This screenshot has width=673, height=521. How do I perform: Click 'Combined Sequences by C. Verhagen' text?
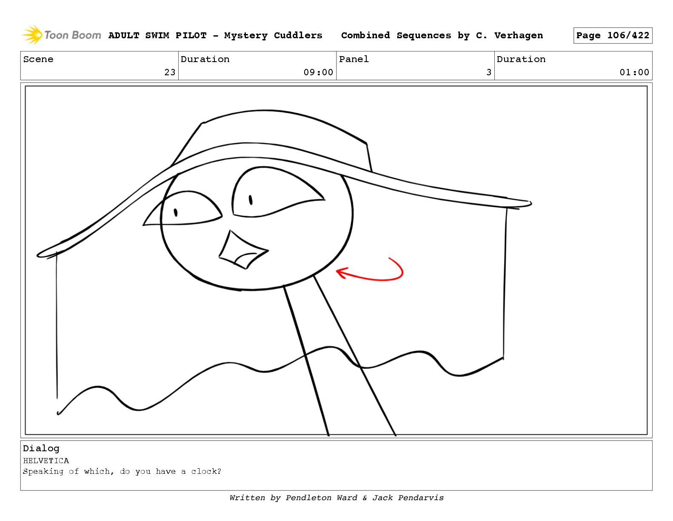coord(442,35)
